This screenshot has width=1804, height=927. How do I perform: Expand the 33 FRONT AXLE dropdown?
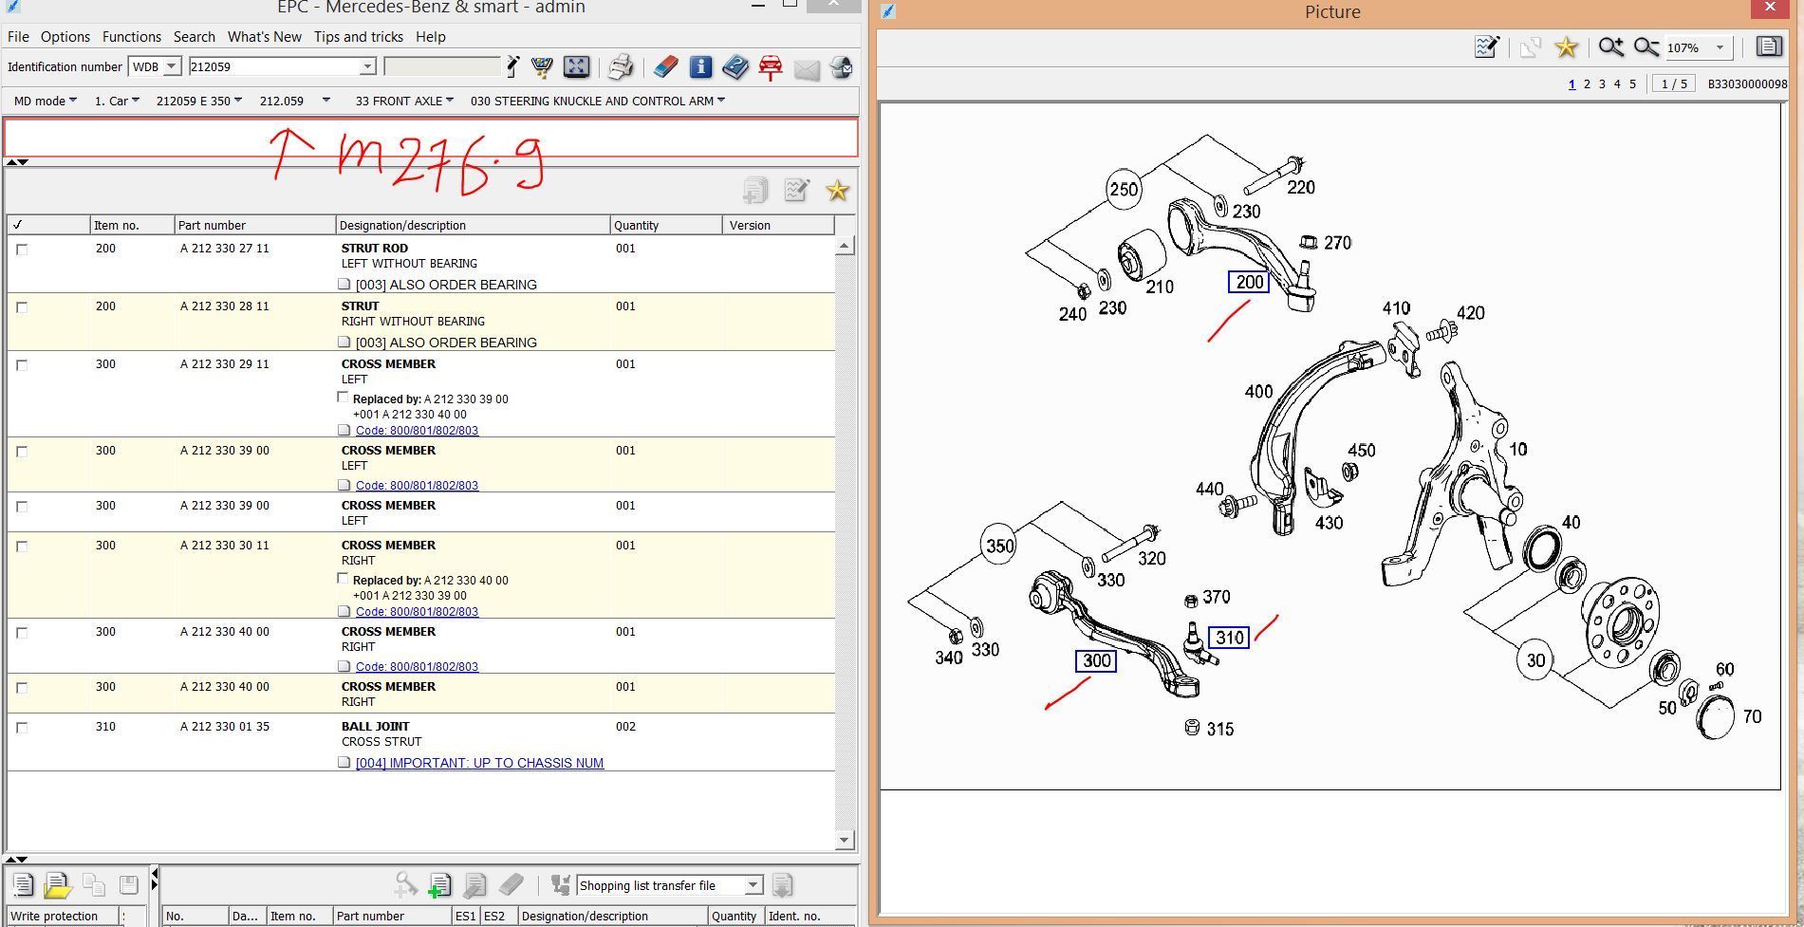pos(404,101)
